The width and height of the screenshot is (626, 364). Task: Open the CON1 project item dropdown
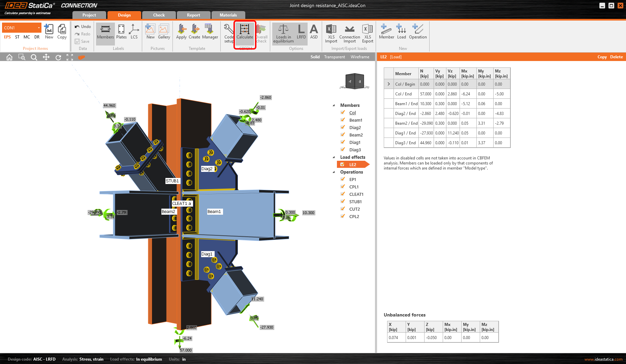(39, 27)
